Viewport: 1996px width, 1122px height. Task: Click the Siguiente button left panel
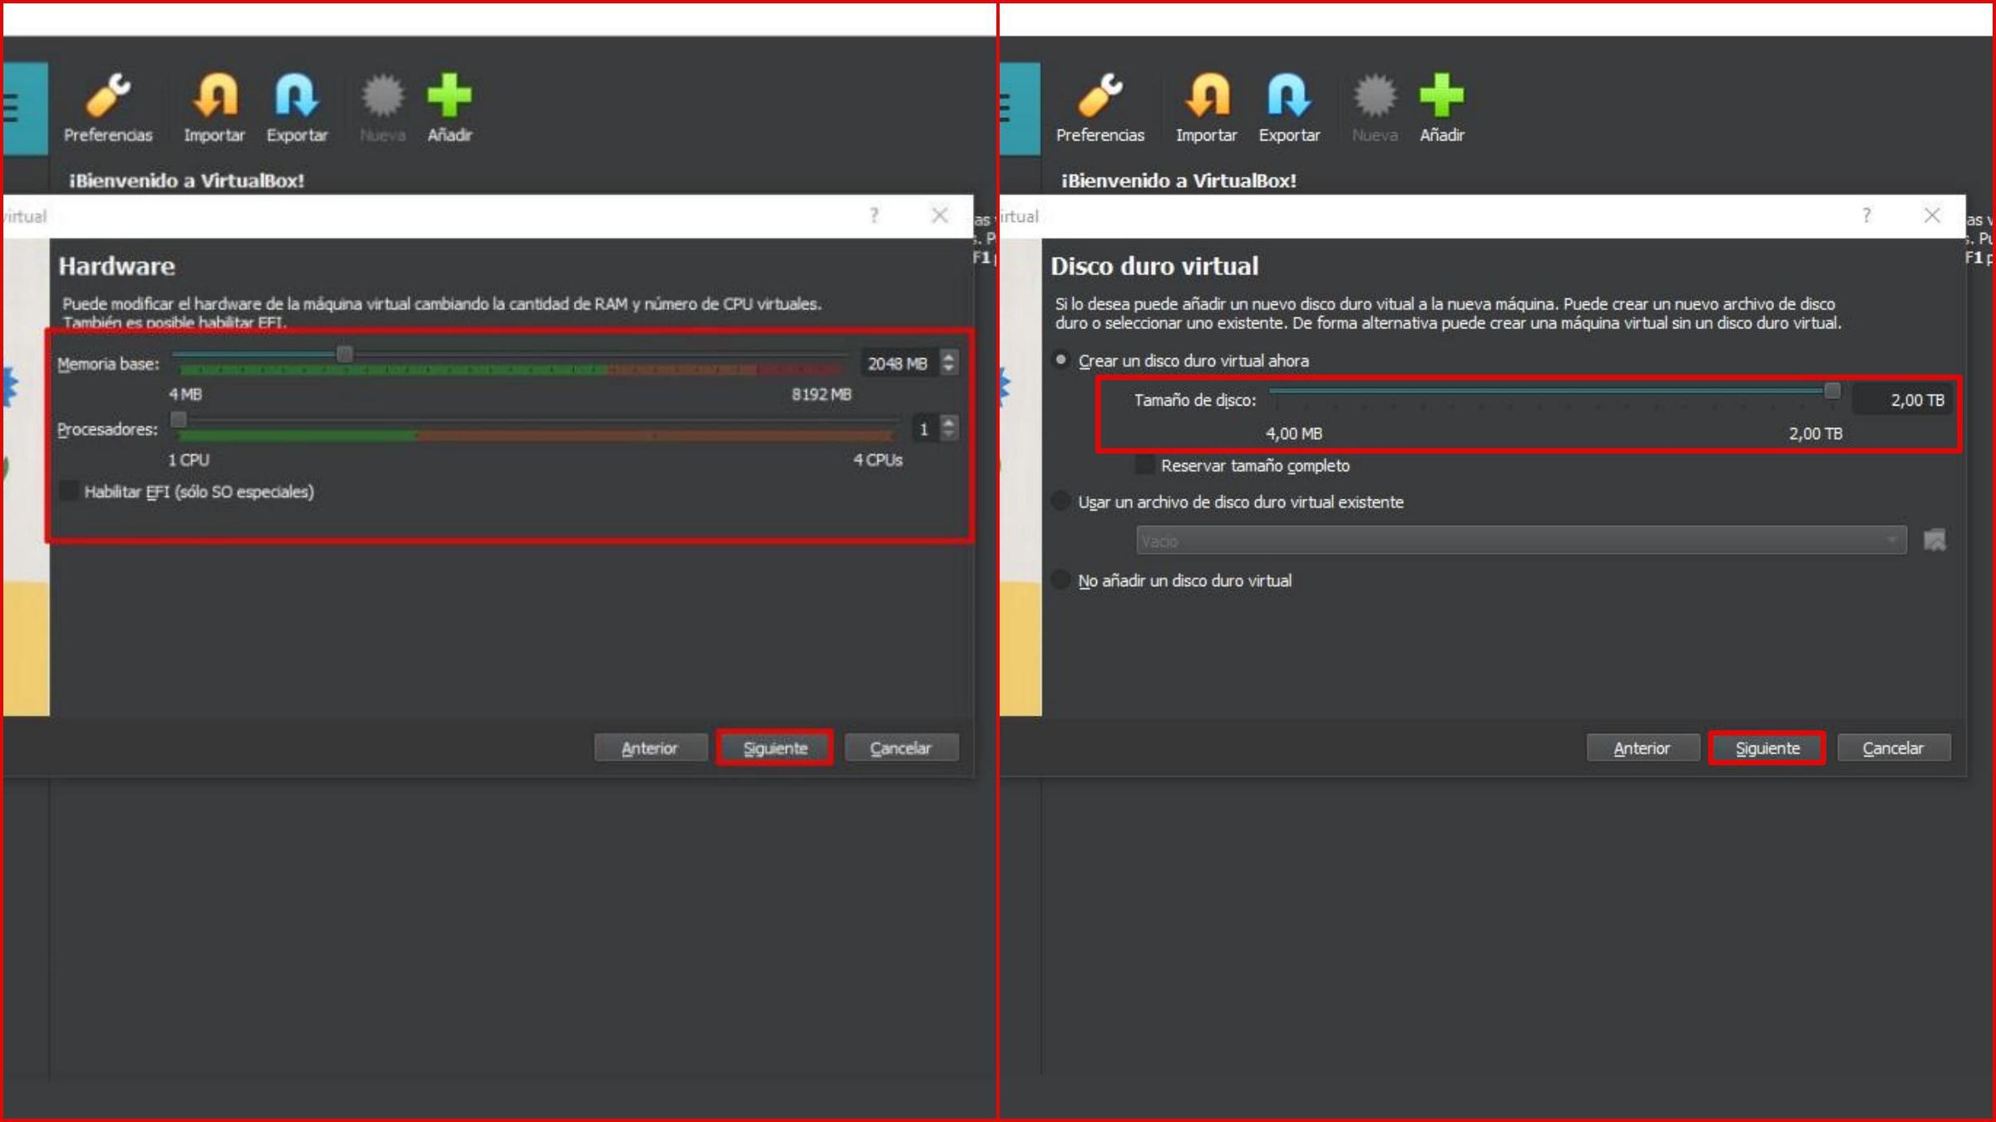(x=774, y=746)
